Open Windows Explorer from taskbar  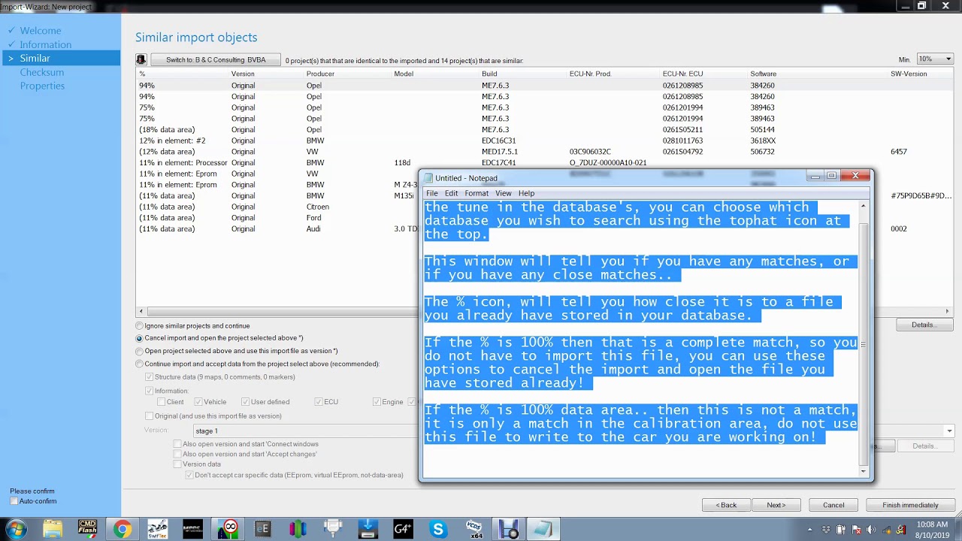pyautogui.click(x=52, y=529)
